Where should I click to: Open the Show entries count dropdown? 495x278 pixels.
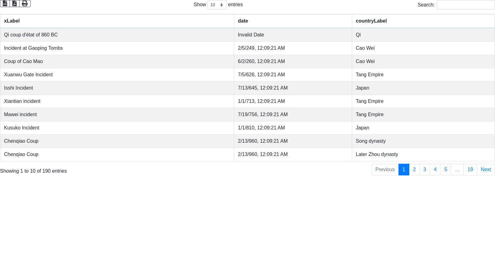pyautogui.click(x=217, y=5)
